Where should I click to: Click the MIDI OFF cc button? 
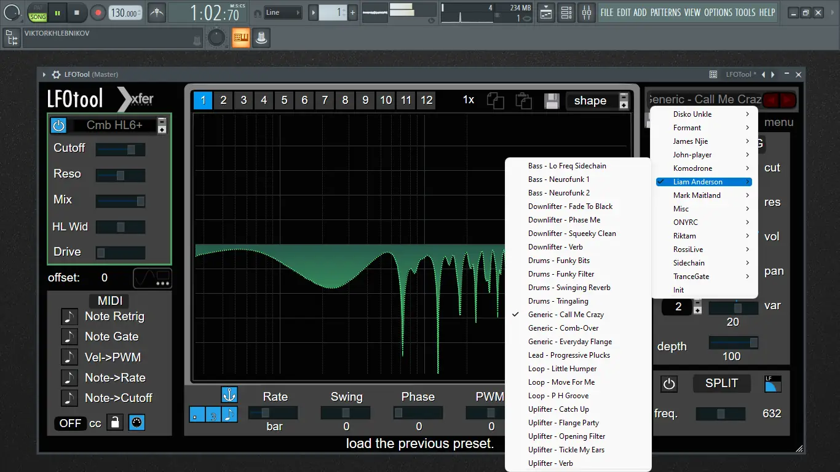tap(70, 423)
